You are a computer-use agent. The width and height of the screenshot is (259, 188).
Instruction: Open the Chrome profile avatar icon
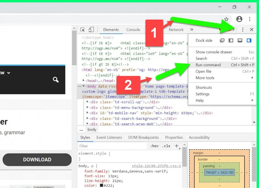point(239,19)
